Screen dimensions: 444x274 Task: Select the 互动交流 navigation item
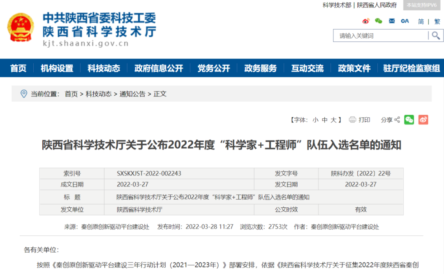point(307,68)
